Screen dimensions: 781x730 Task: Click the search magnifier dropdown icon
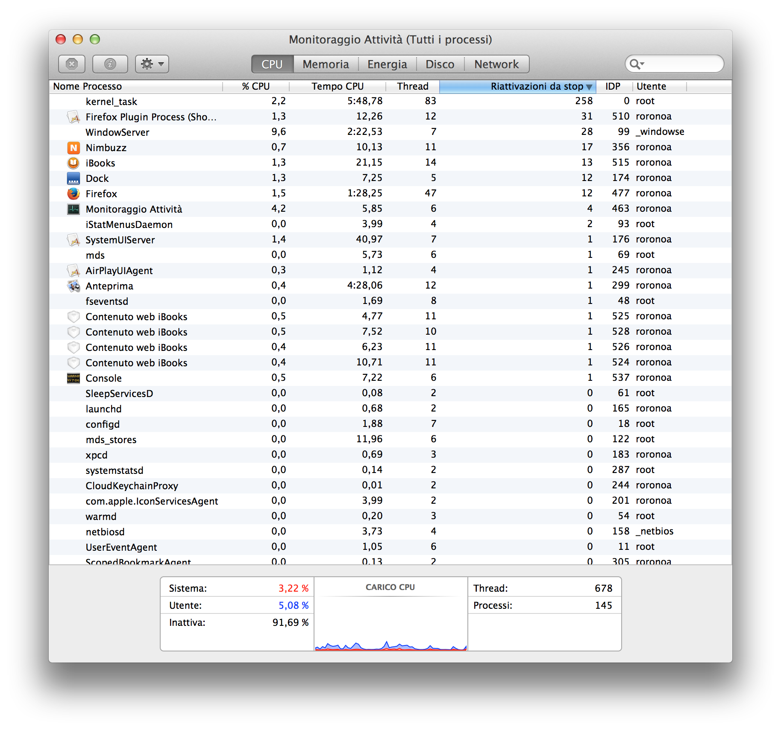pyautogui.click(x=637, y=64)
